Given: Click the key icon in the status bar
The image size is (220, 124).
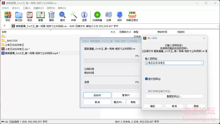Looking at the screenshot, I should [6, 122].
